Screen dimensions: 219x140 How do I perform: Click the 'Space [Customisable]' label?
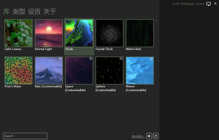[75, 88]
